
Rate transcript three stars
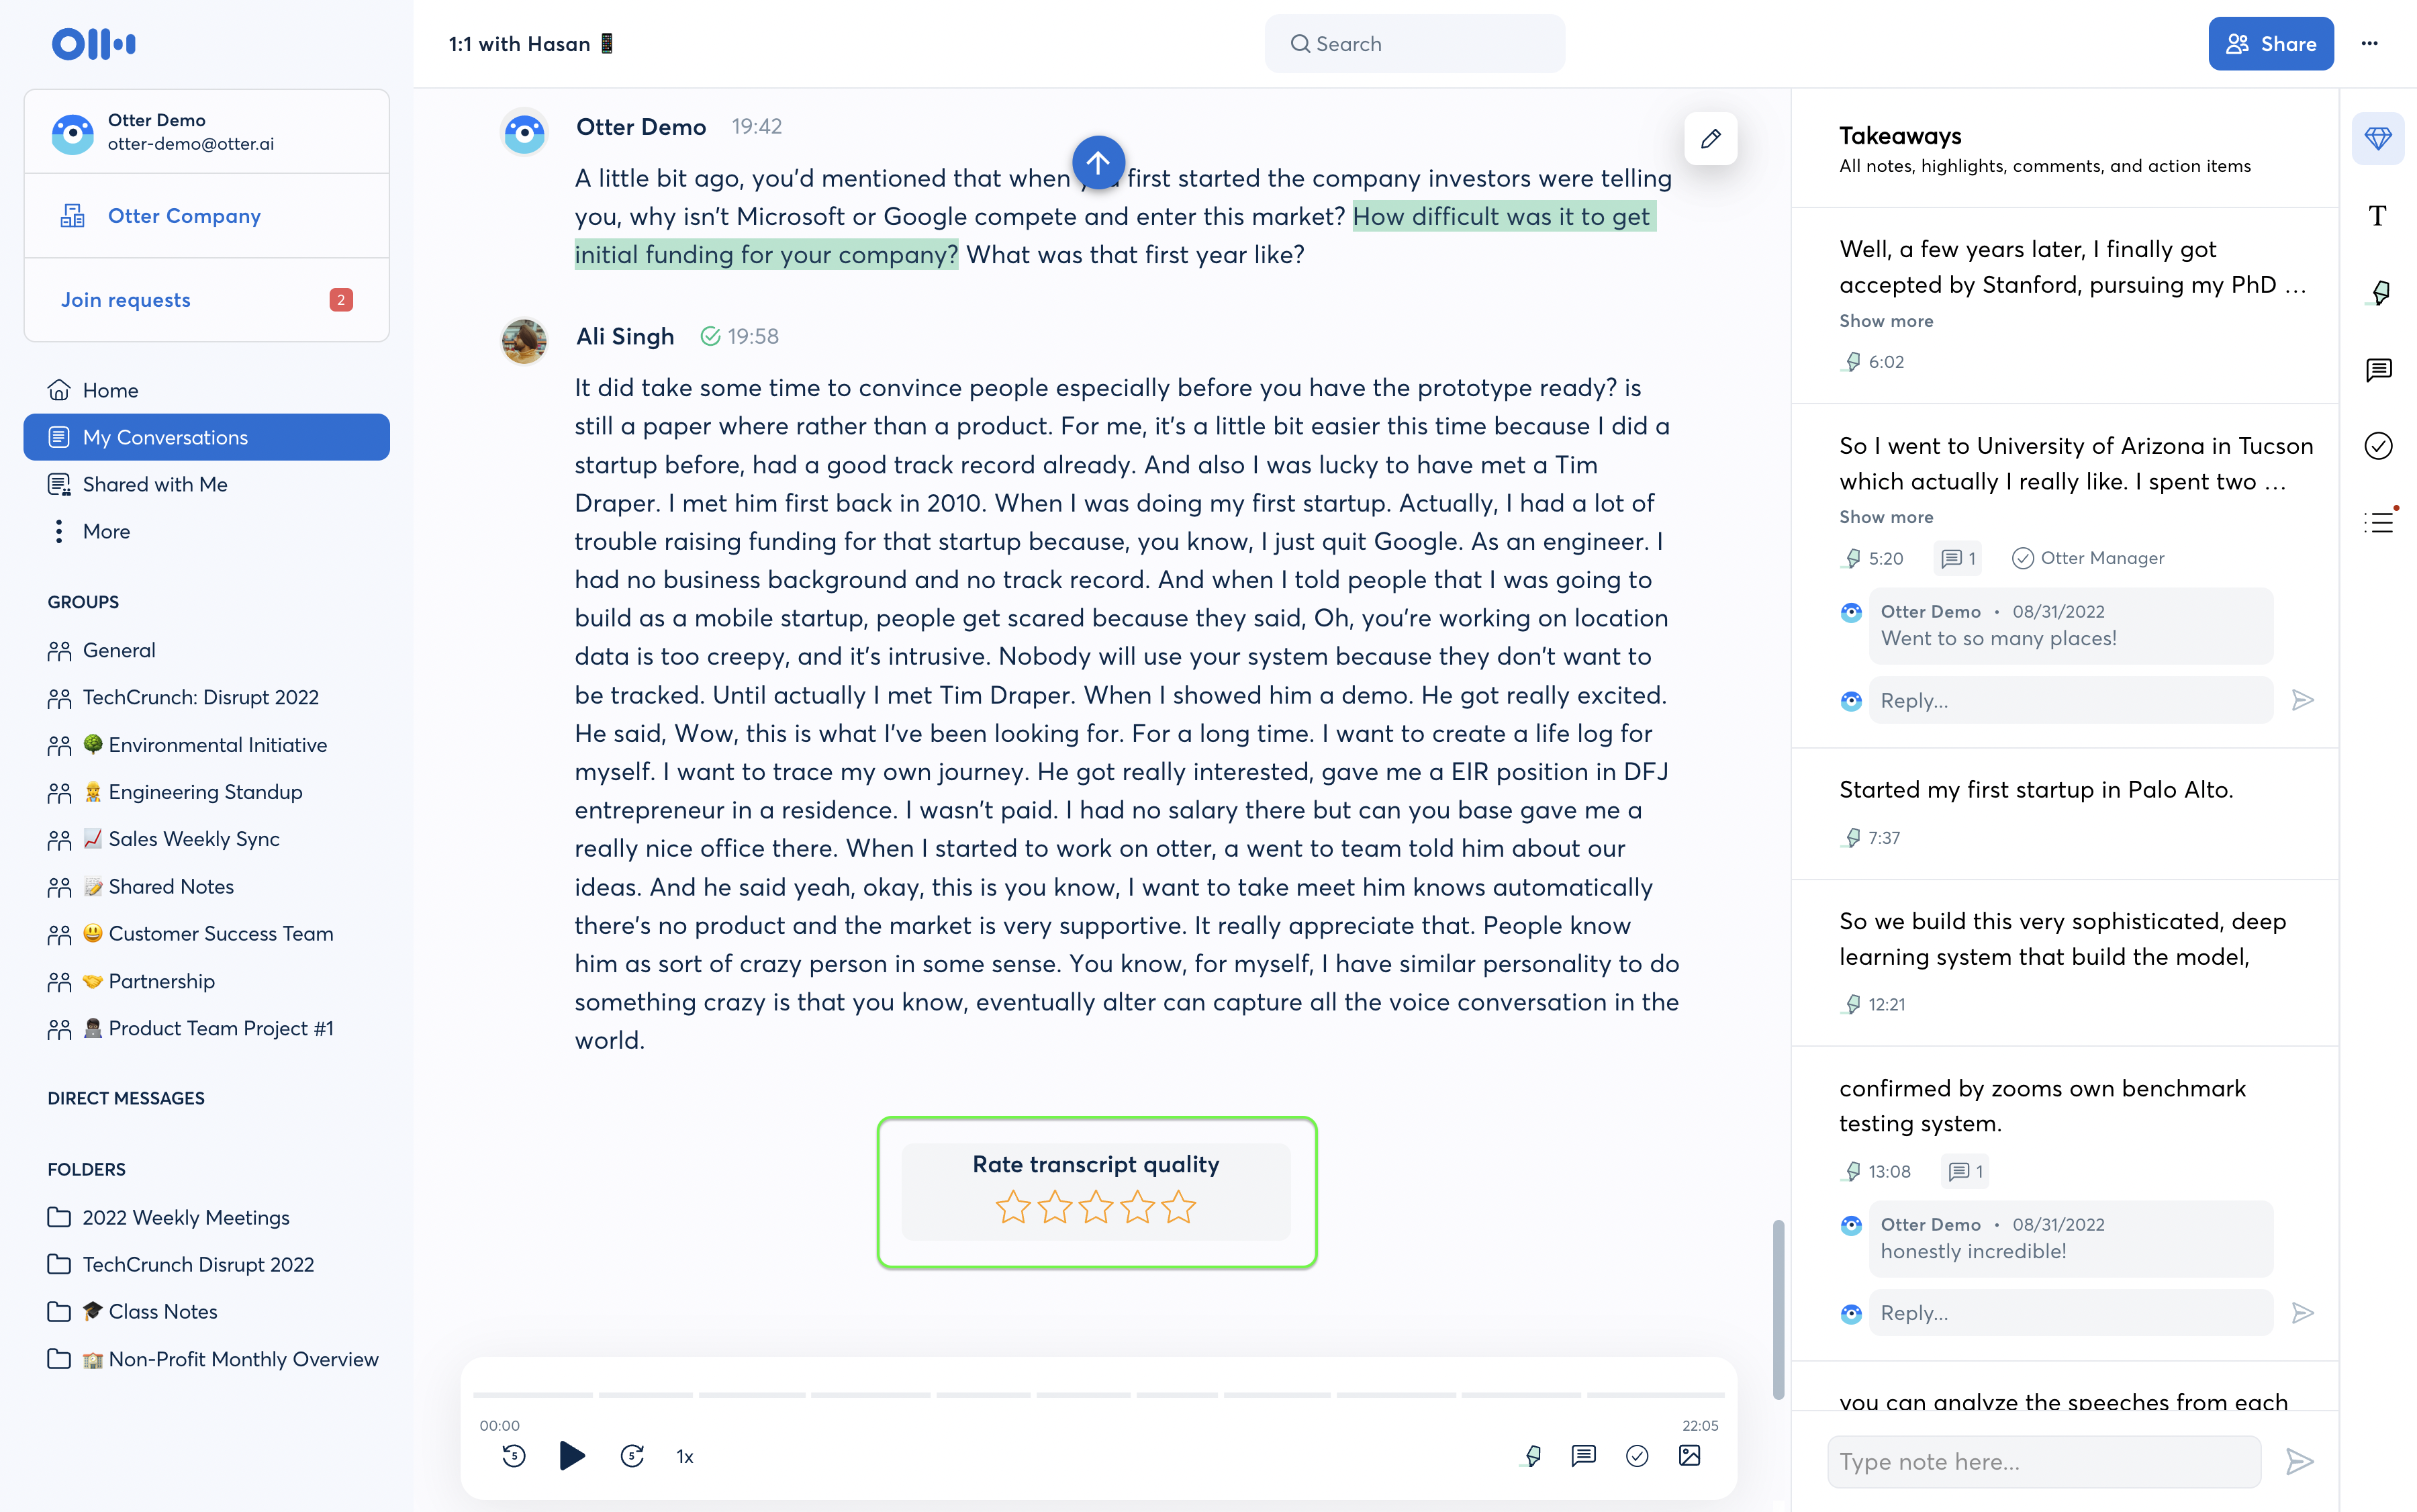[1096, 1207]
